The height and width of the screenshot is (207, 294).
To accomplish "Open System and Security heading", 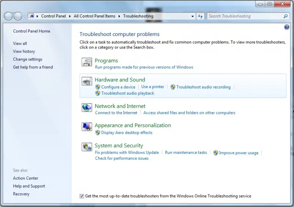I will 119,146.
